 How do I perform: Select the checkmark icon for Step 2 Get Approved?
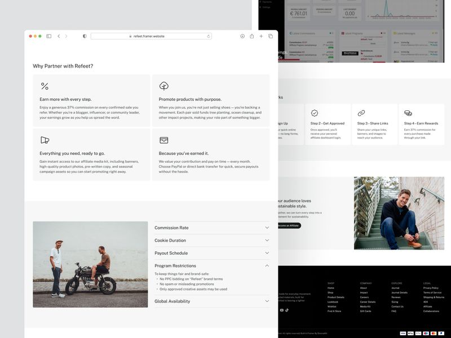point(313,112)
